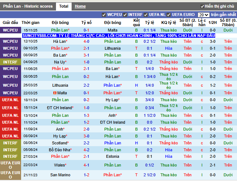Viewport: 237px width, 181px height.
Task: Click the INTERF badge on the 04/09/25 row
Action: [10, 62]
